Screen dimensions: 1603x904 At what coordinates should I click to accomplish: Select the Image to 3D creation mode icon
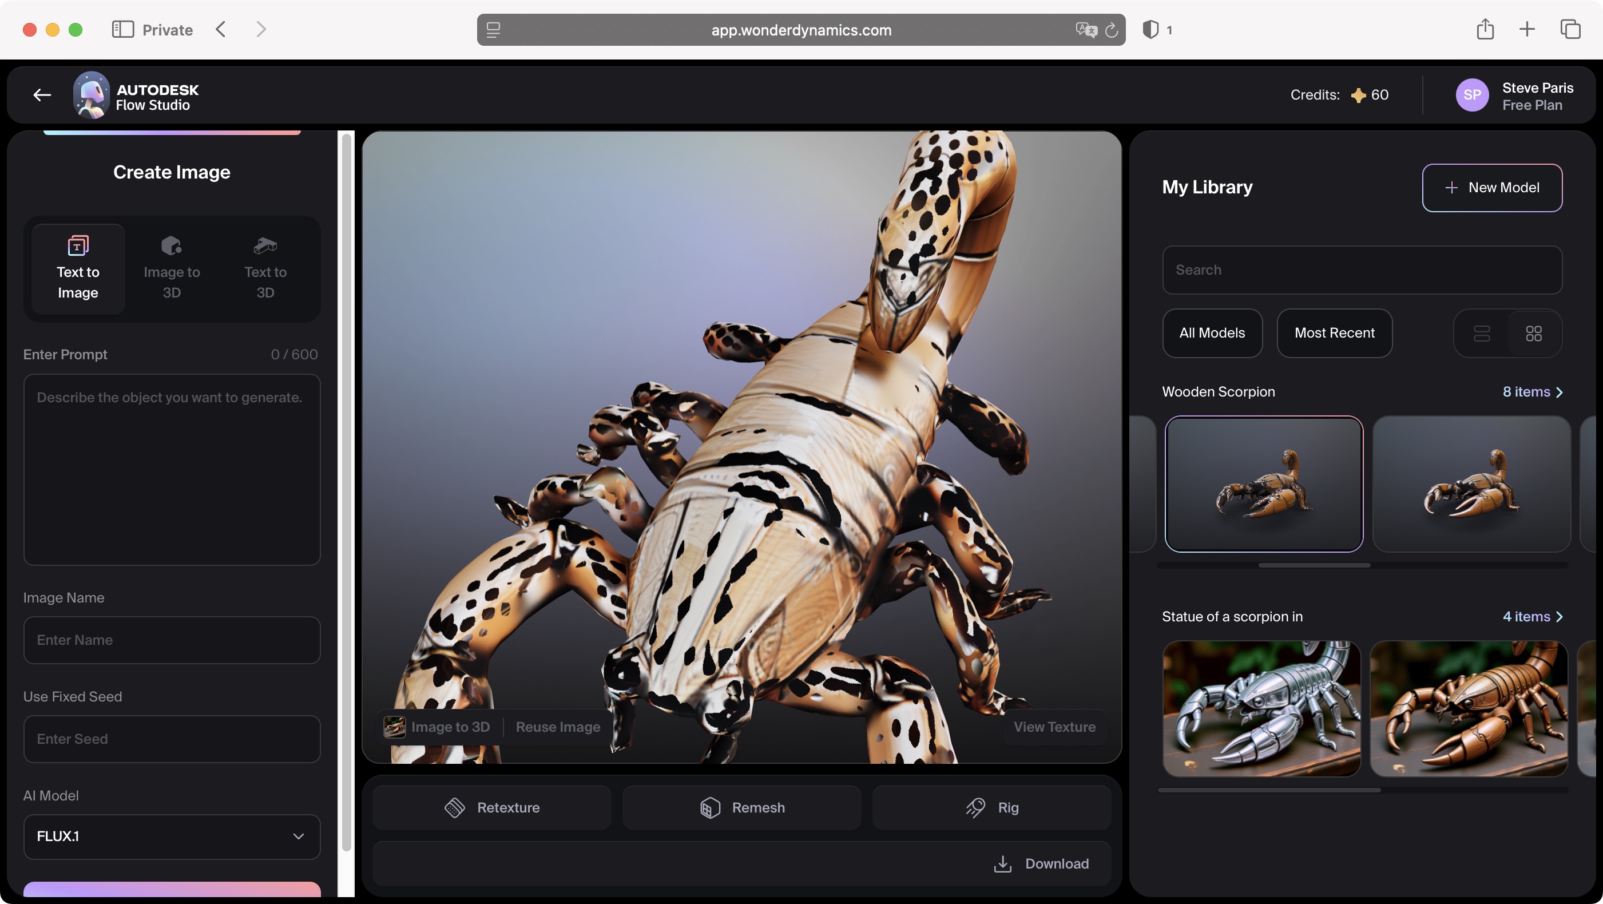point(171,244)
